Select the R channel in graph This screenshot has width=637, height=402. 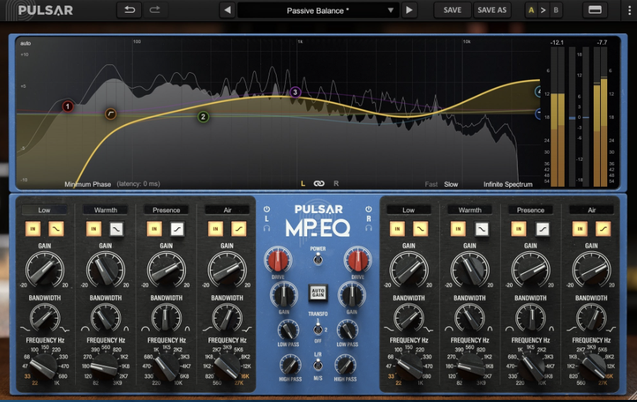(336, 183)
